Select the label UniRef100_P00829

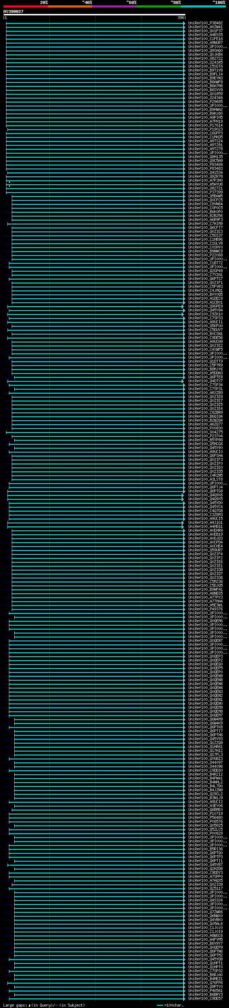(x=205, y=833)
